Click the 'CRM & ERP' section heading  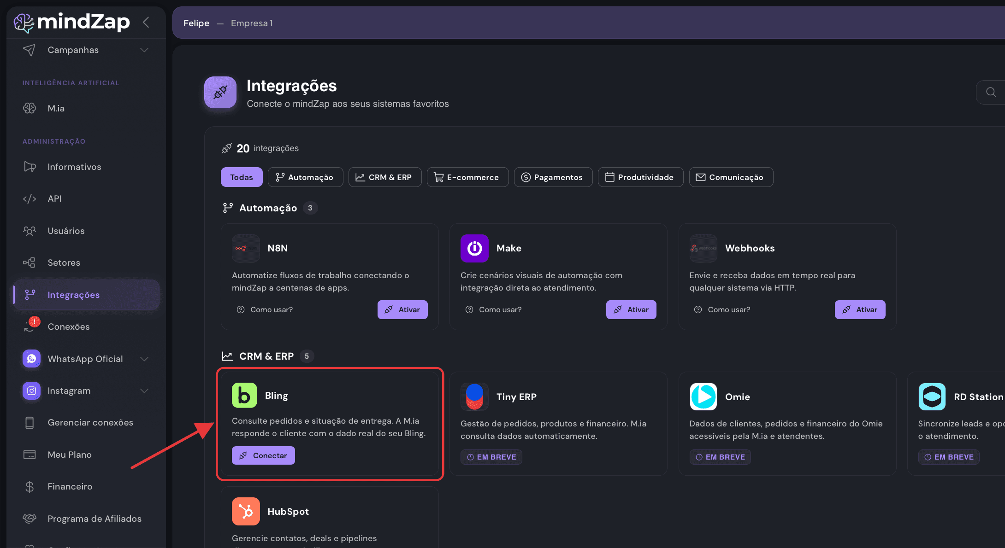click(266, 356)
